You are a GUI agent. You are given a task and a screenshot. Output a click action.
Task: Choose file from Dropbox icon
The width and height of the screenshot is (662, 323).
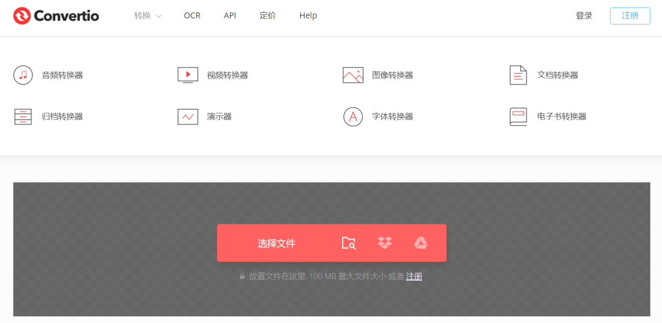[384, 243]
